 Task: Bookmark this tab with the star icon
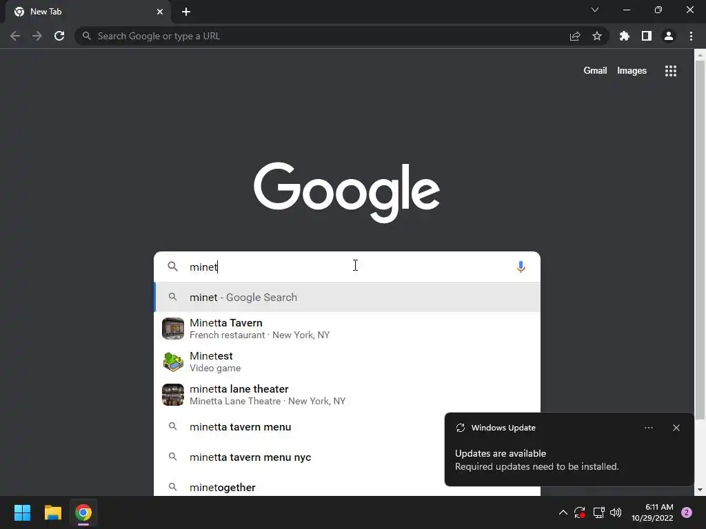597,36
